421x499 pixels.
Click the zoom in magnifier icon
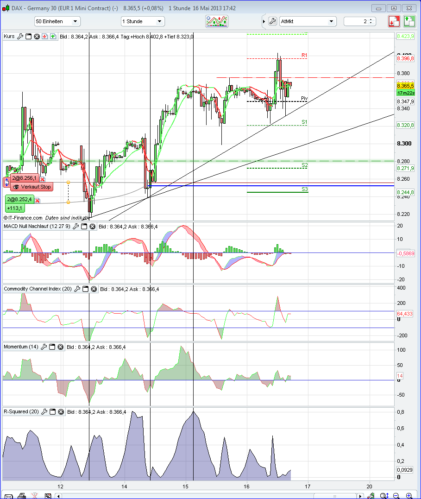tap(409, 495)
